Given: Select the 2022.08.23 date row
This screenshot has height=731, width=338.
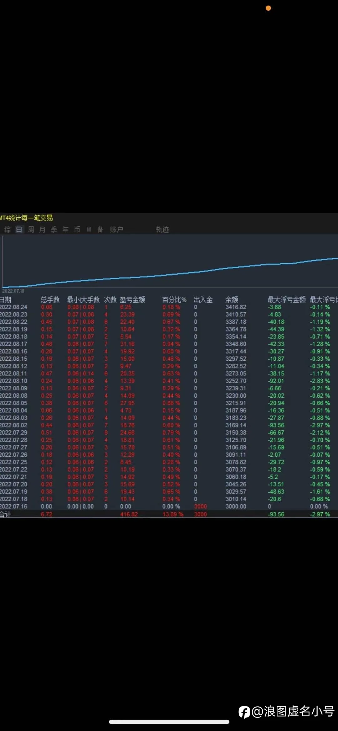Looking at the screenshot, I should (x=169, y=314).
